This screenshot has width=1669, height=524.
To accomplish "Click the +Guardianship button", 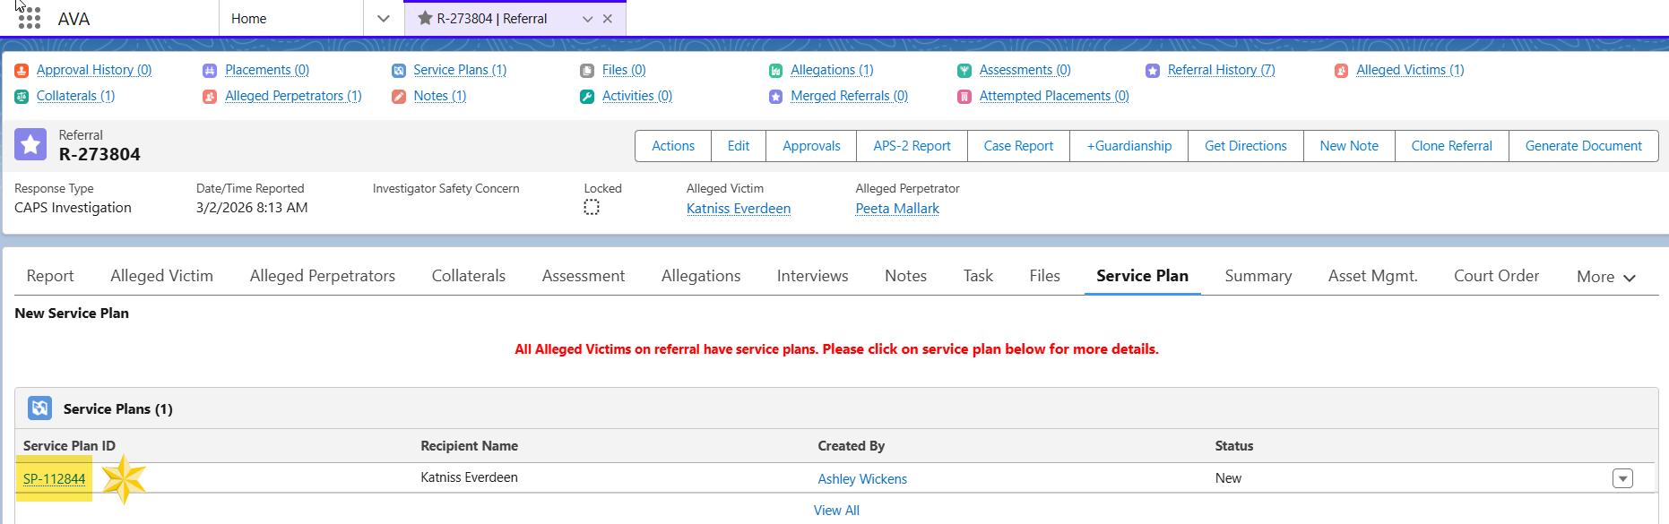I will pyautogui.click(x=1129, y=146).
